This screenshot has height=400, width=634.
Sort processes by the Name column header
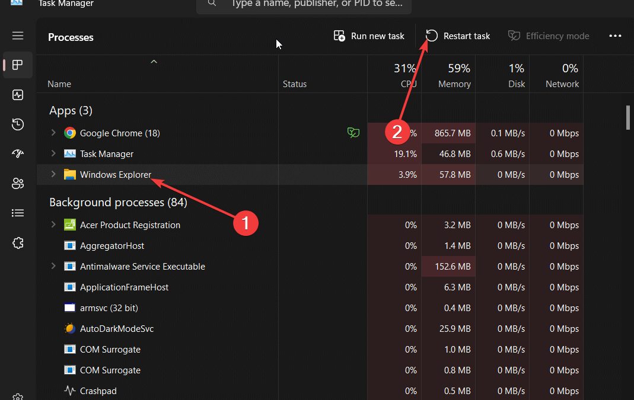point(59,84)
